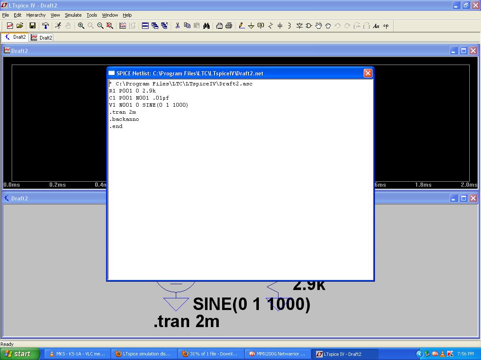
Task: Click the crossed-out magnifier Zoom to Fit icon
Action: coord(110,26)
